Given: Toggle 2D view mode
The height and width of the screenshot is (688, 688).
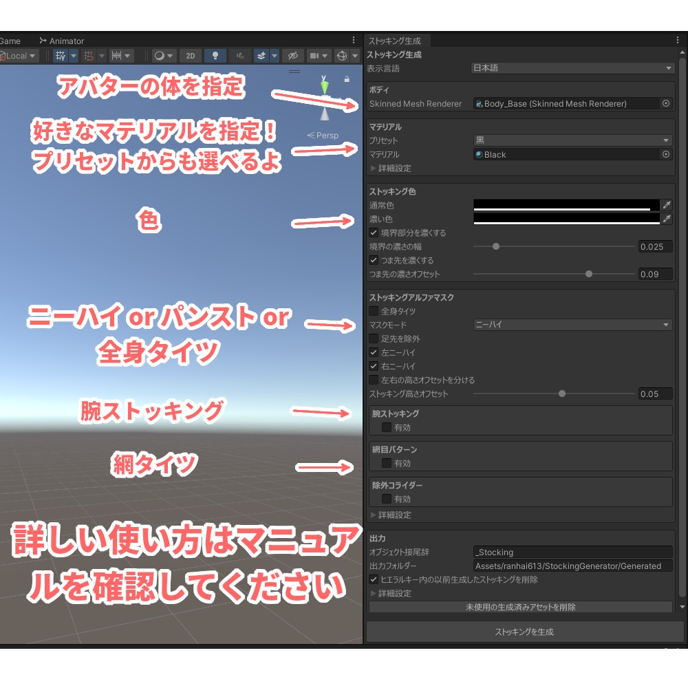Looking at the screenshot, I should coord(191,56).
